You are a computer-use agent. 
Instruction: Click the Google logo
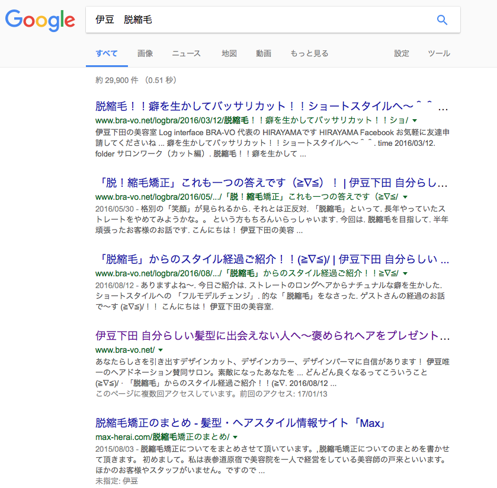(40, 20)
